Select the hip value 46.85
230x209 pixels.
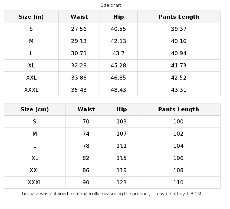tap(119, 78)
